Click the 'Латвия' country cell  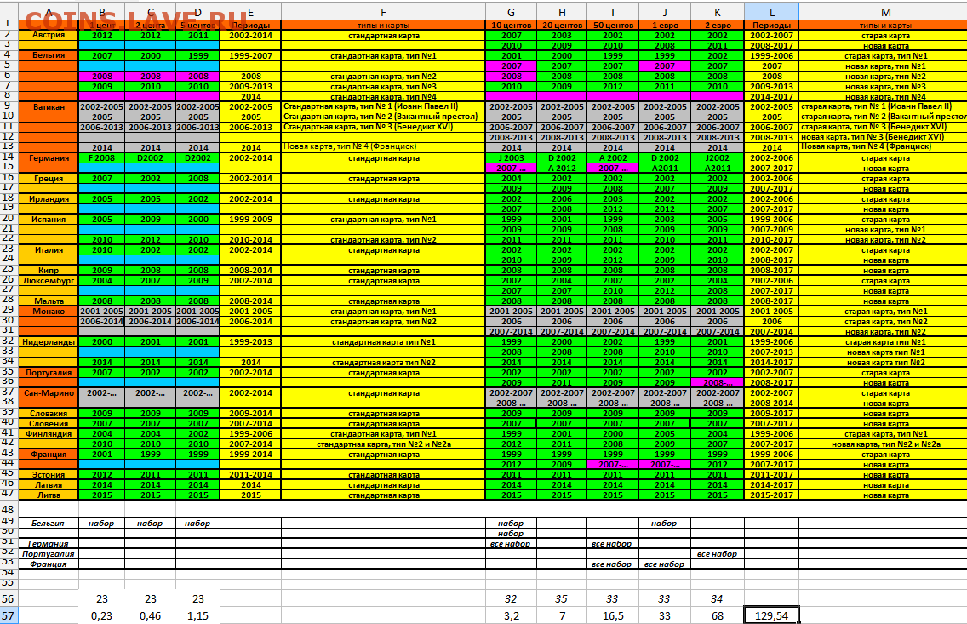pos(49,484)
